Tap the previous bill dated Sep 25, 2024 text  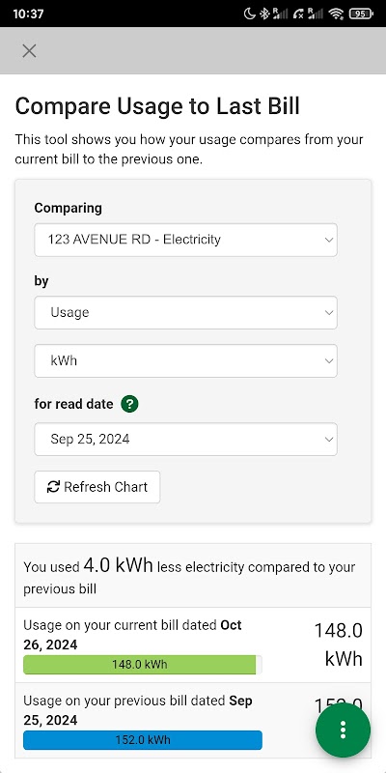[138, 710]
